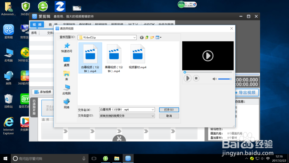Switch to the 视频 tab in 爱剪辑
Viewport: 289px width, 163px height.
[37, 25]
